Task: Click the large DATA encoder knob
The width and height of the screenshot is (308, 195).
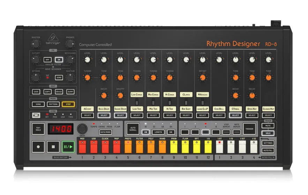Action: pos(82,129)
